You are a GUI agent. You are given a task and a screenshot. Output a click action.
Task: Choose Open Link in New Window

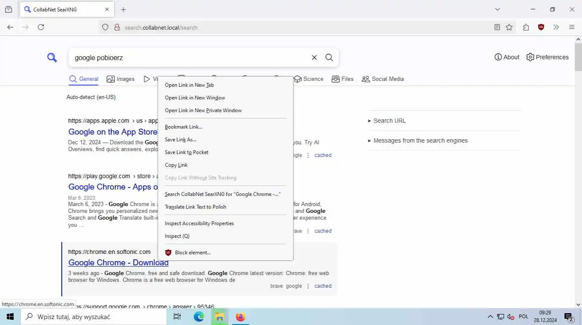[225, 98]
